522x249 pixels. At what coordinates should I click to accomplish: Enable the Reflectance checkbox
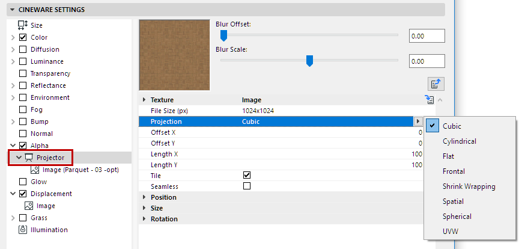[23, 85]
